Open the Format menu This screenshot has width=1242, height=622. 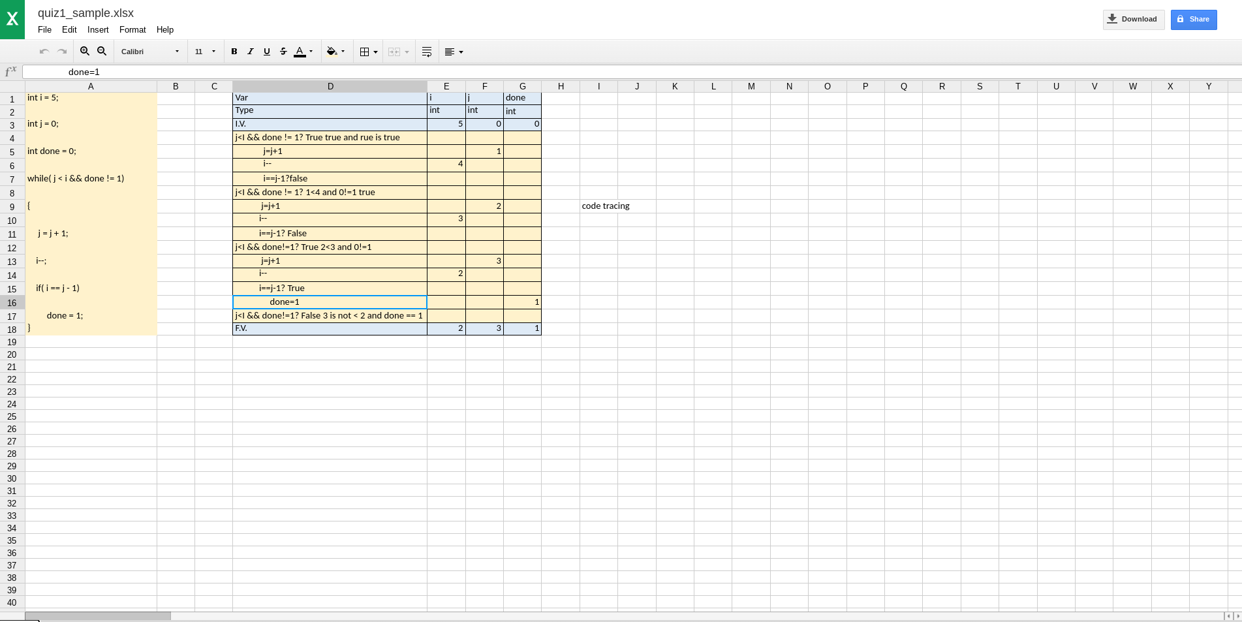(132, 29)
